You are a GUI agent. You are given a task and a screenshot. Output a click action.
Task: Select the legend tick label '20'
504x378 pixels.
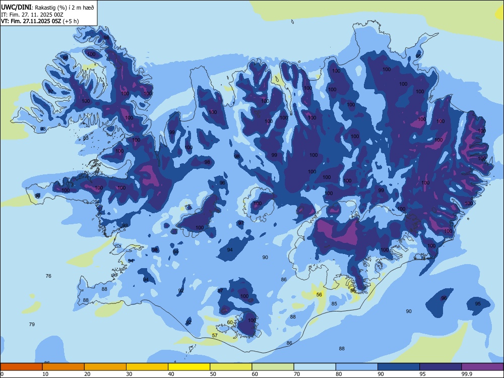pyautogui.click(x=87, y=374)
